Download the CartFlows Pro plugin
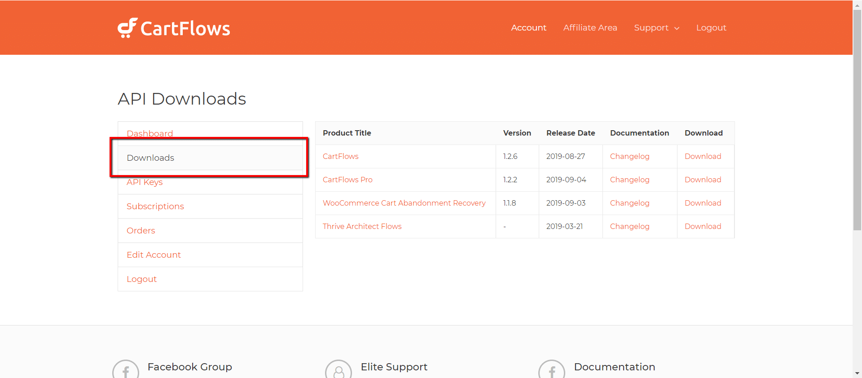 [x=703, y=180]
